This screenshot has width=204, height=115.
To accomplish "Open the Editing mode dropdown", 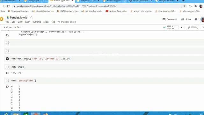I will (x=193, y=27).
